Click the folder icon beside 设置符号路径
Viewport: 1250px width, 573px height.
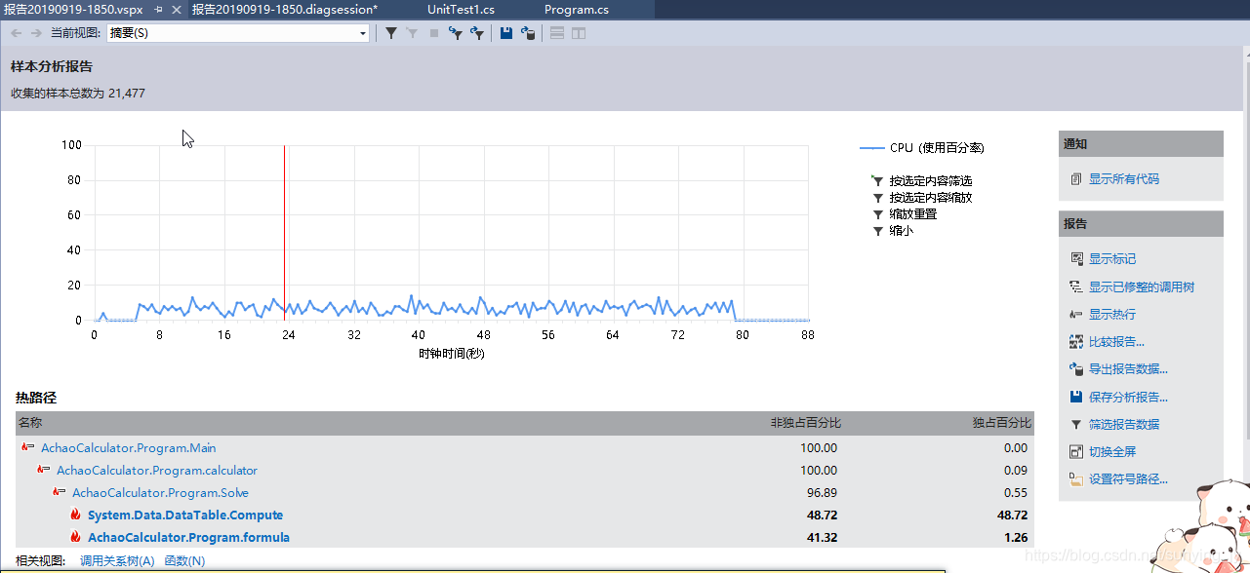(x=1076, y=479)
